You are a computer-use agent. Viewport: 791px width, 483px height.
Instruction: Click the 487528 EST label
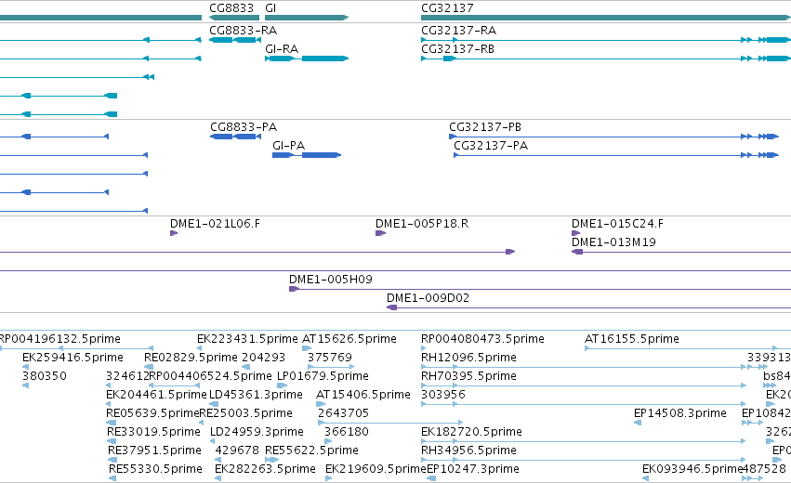[x=764, y=469]
